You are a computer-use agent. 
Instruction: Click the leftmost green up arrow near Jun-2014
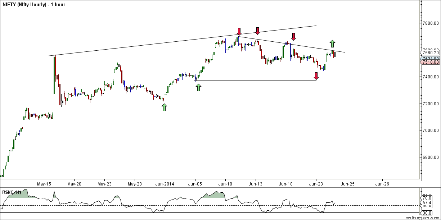[164, 107]
